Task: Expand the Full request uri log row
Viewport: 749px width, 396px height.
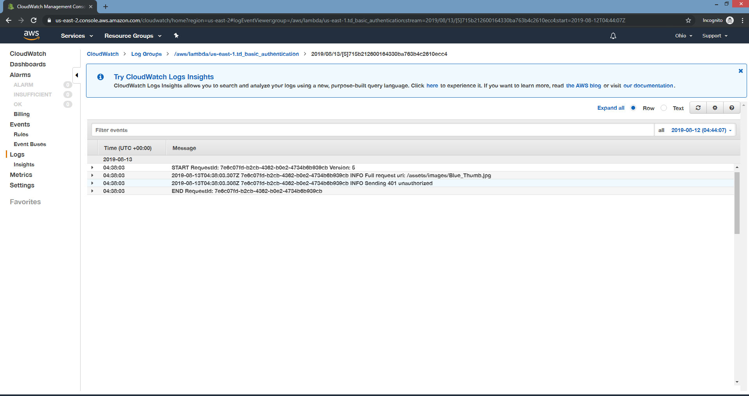Action: pyautogui.click(x=92, y=175)
